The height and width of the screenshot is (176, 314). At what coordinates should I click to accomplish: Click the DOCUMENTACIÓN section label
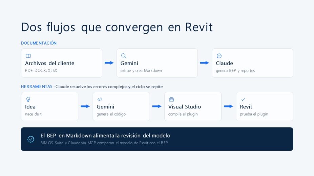click(x=39, y=43)
